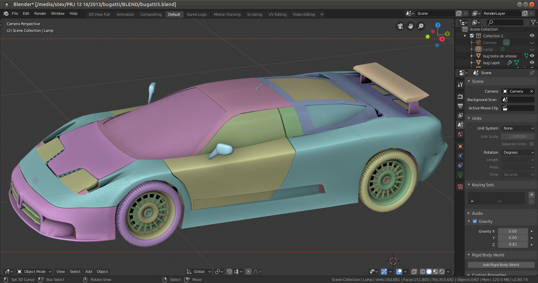Open the Object Data properties tab (lamp icon)

point(460,175)
